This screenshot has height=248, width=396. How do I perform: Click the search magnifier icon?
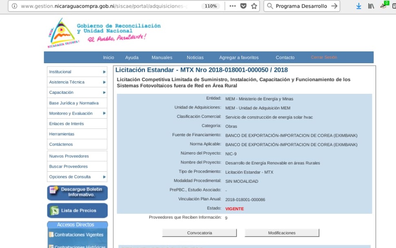tap(270, 6)
